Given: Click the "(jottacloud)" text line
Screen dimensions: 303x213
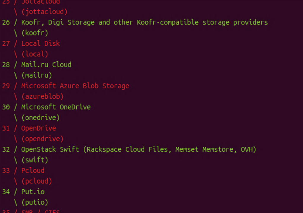Looking at the screenshot, I should tap(44, 12).
